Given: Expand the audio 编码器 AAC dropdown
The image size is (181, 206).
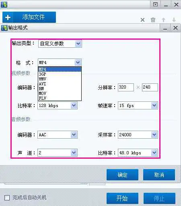Looking at the screenshot, I should [74, 135].
